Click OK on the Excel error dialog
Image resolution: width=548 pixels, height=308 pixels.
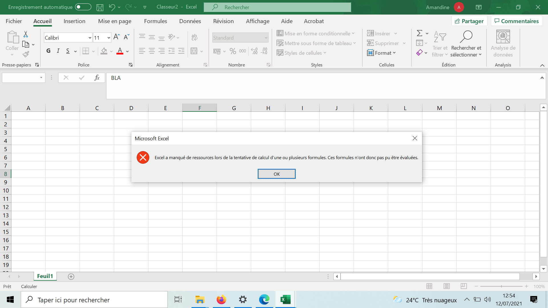(x=276, y=174)
